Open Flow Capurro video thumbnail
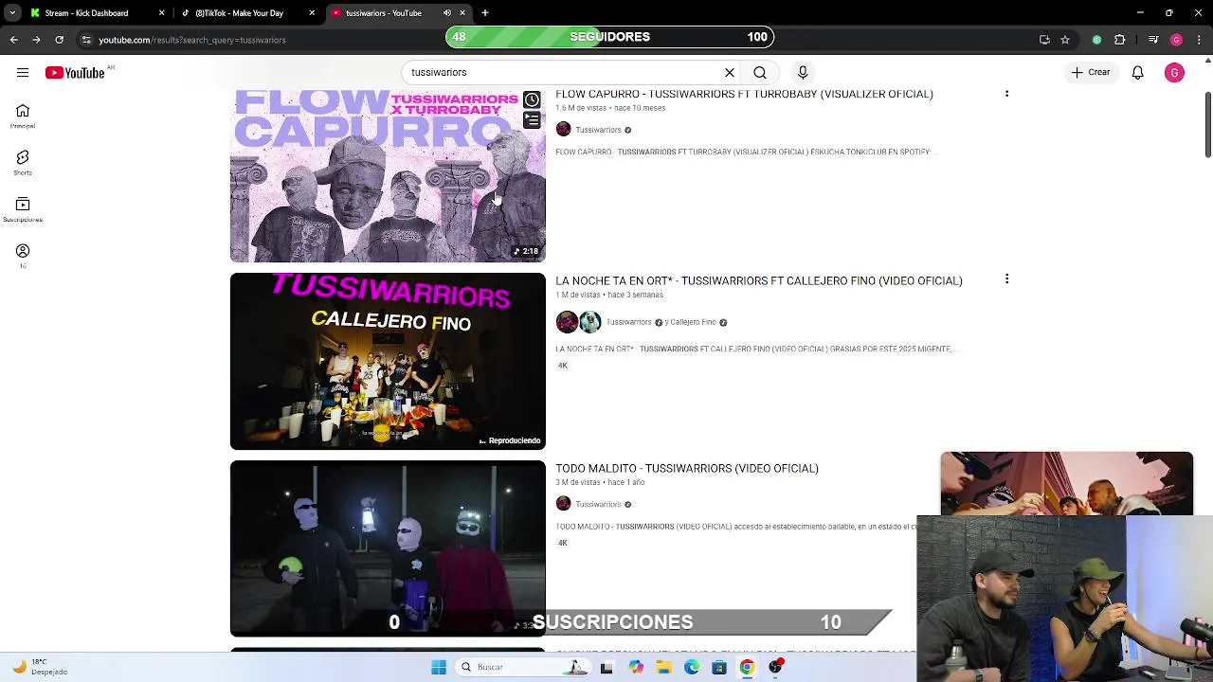The height and width of the screenshot is (682, 1213). click(388, 175)
